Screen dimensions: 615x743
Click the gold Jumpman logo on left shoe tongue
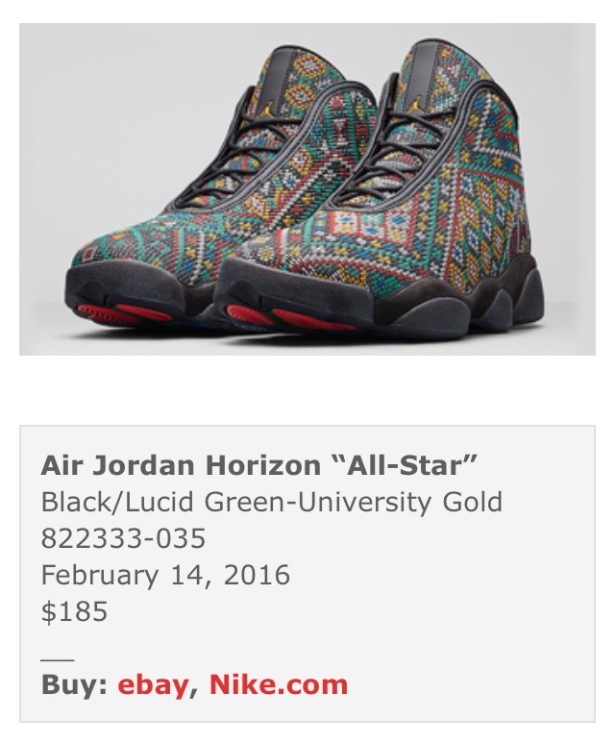point(267,111)
